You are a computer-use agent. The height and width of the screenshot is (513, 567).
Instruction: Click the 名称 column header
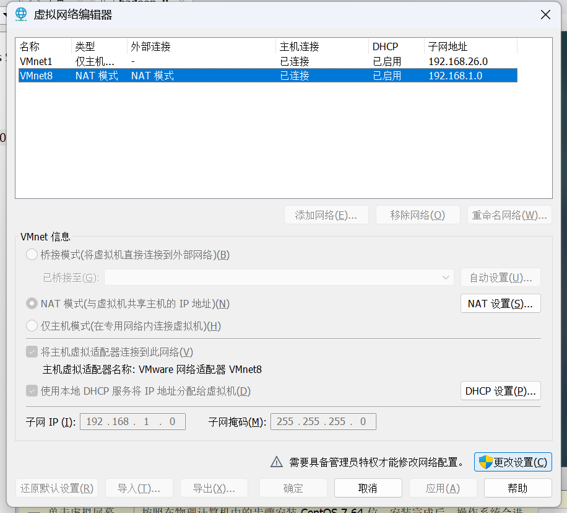43,46
